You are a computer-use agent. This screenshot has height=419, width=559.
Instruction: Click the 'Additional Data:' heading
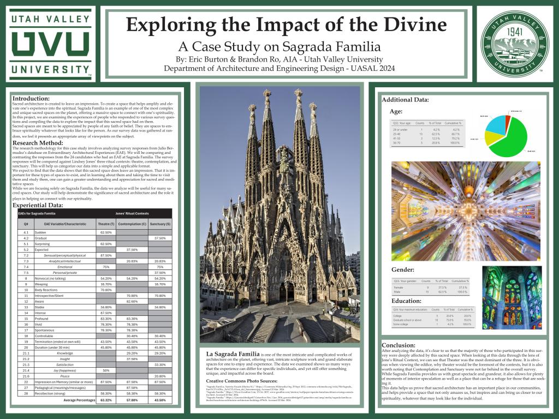[x=405, y=100]
